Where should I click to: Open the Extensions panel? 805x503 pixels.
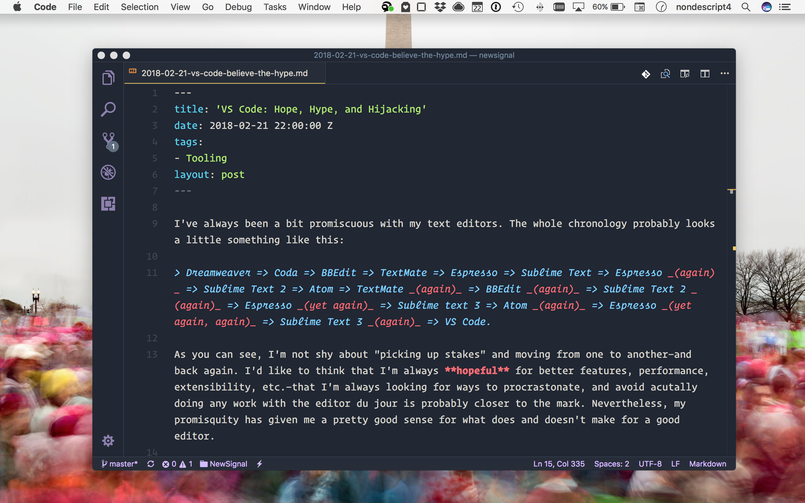[108, 204]
